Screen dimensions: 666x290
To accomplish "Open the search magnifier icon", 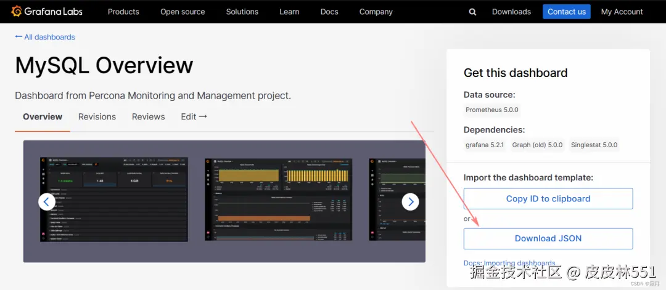I will pos(472,12).
